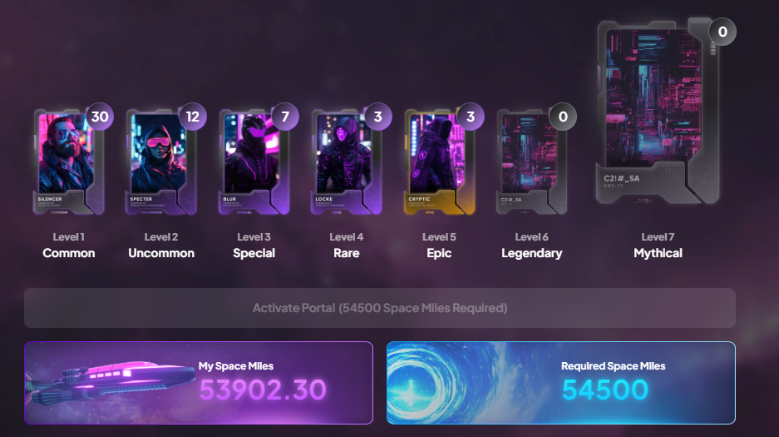Select the Specter Uncommon card
The width and height of the screenshot is (779, 437).
click(x=161, y=162)
